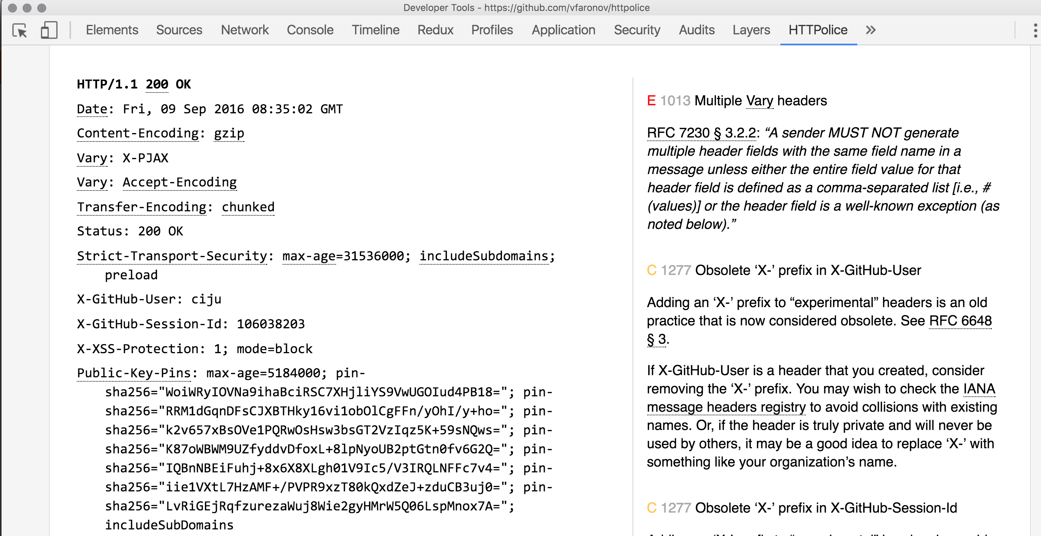1041x536 pixels.
Task: Click the 'X-XSS-Protection: 1; mode=block' line
Action: click(x=195, y=349)
